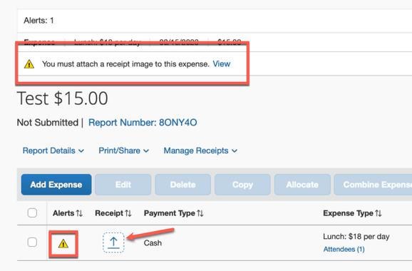Click the Add Expense button
Image resolution: width=412 pixels, height=271 pixels.
coord(56,185)
